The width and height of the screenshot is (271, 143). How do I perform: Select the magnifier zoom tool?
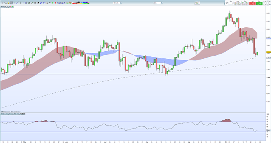tap(6, 3)
